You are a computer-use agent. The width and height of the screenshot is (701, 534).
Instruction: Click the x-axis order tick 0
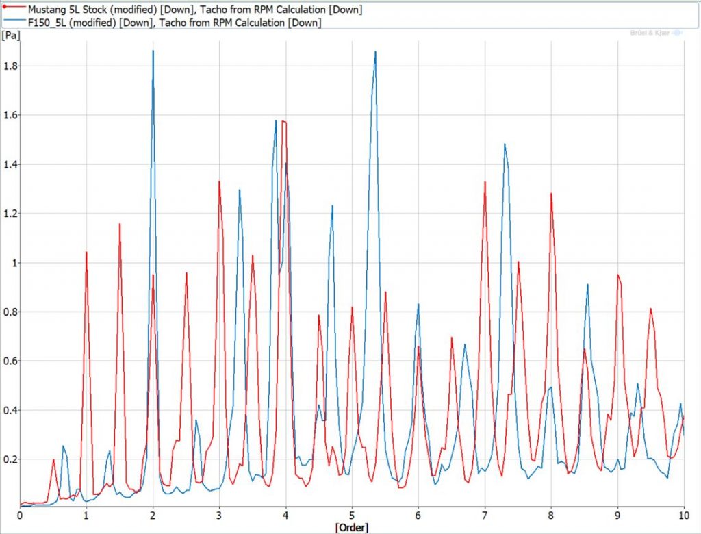point(20,516)
